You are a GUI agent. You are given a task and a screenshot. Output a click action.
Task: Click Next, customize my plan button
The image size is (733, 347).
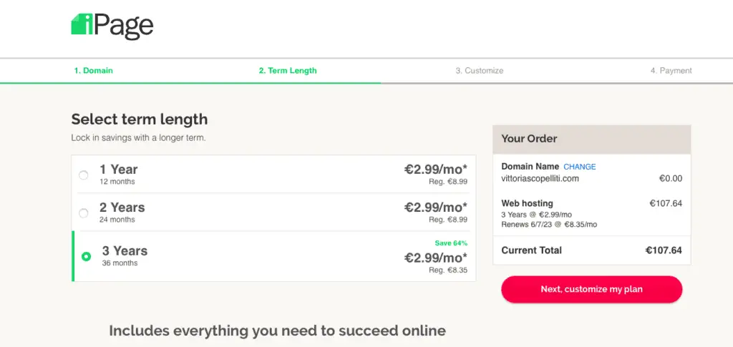click(592, 289)
